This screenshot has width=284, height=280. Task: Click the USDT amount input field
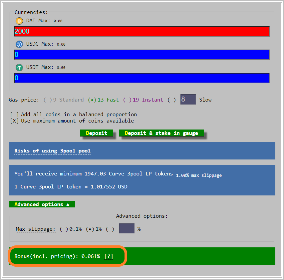pos(142,78)
